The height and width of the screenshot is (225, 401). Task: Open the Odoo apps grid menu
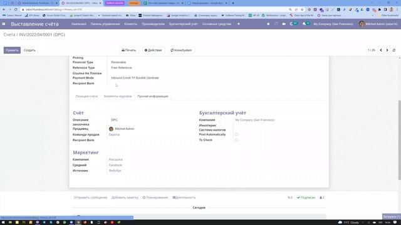tap(4, 24)
